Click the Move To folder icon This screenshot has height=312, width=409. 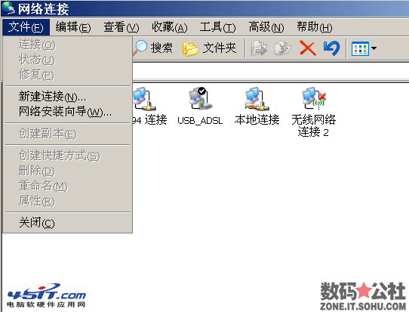(259, 48)
